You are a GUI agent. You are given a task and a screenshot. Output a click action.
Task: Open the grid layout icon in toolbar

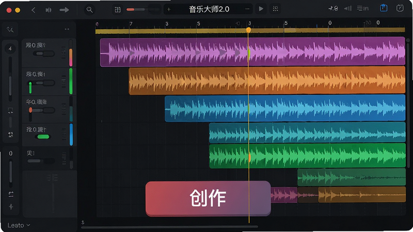coord(118,10)
